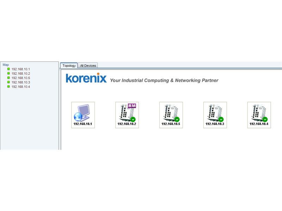The width and height of the screenshot is (282, 211).
Task: Click the 192.168.10.4 label under its switch
Action: [259, 124]
